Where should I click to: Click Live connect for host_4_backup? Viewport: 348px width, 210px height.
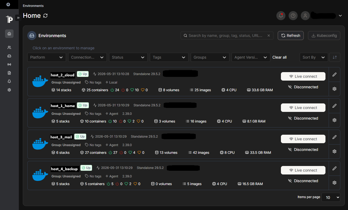click(x=303, y=170)
